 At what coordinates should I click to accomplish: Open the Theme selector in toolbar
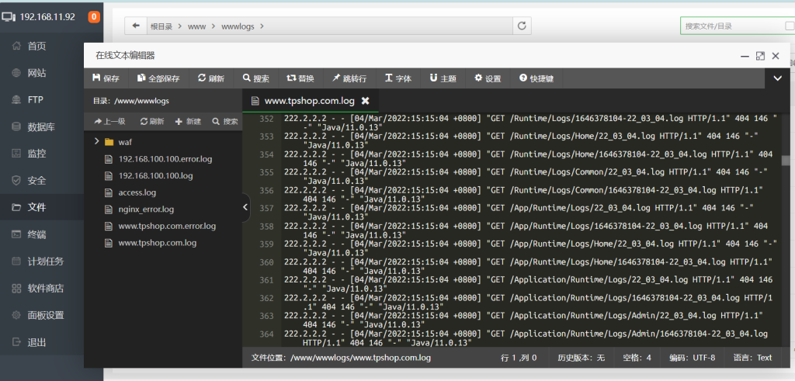point(443,78)
